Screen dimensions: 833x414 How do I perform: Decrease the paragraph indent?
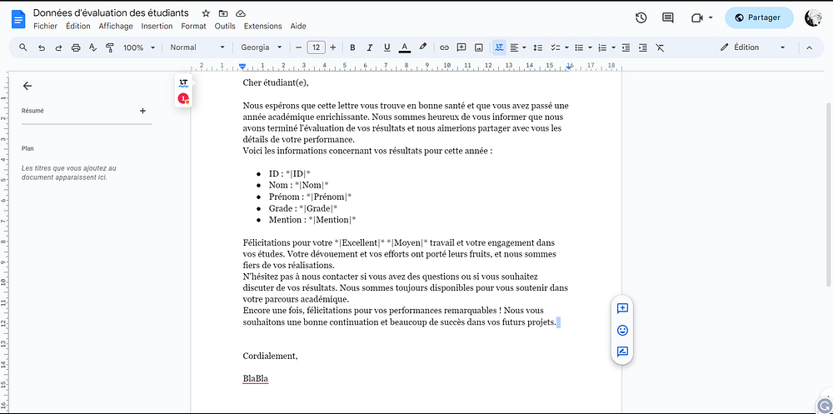626,47
